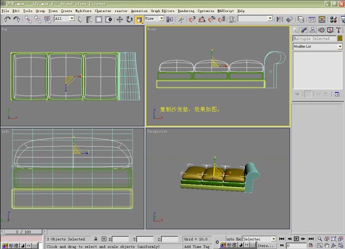Click the Mirror Selected Objects icon
Screen dimensions: 345x249
279,20
